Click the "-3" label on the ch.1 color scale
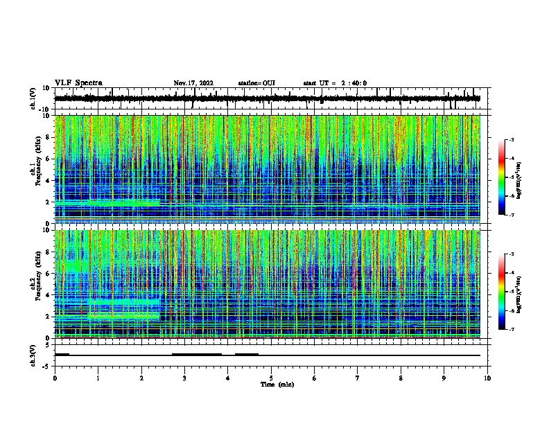 pyautogui.click(x=511, y=140)
